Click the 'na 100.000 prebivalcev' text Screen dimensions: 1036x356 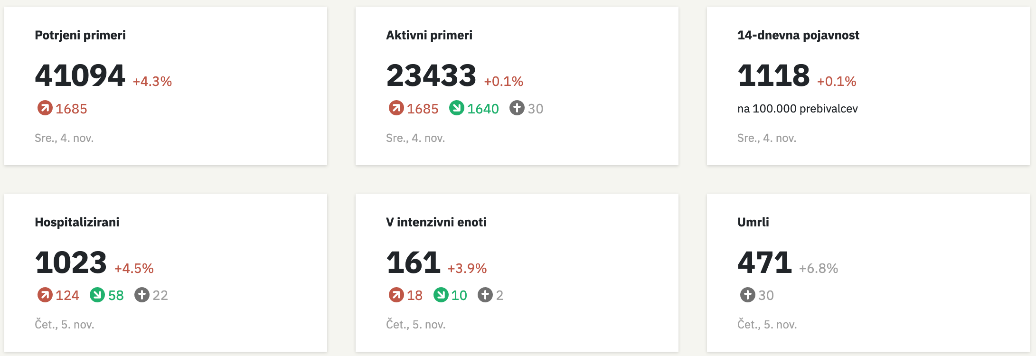click(798, 109)
